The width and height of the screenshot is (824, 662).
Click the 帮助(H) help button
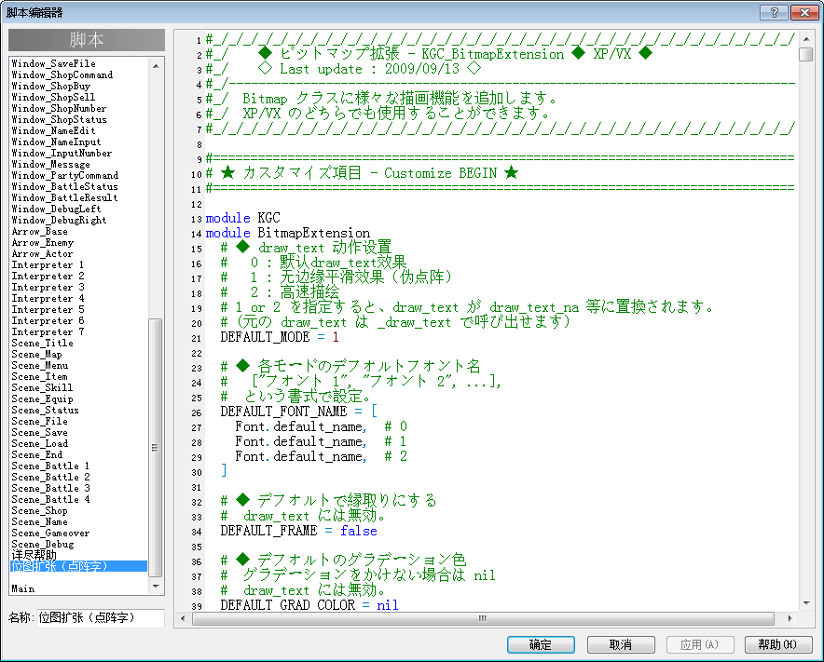(x=778, y=644)
